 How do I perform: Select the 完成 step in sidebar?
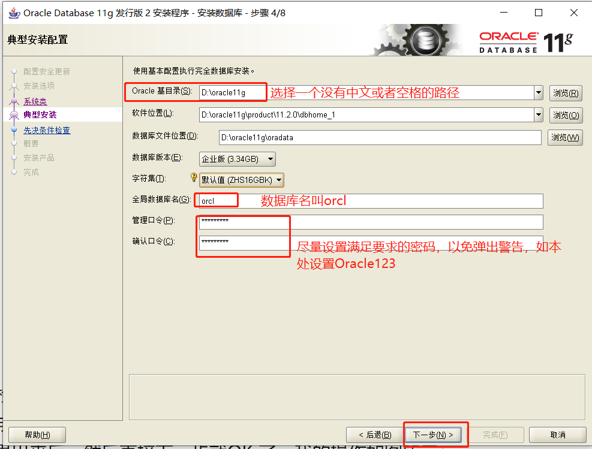(31, 172)
